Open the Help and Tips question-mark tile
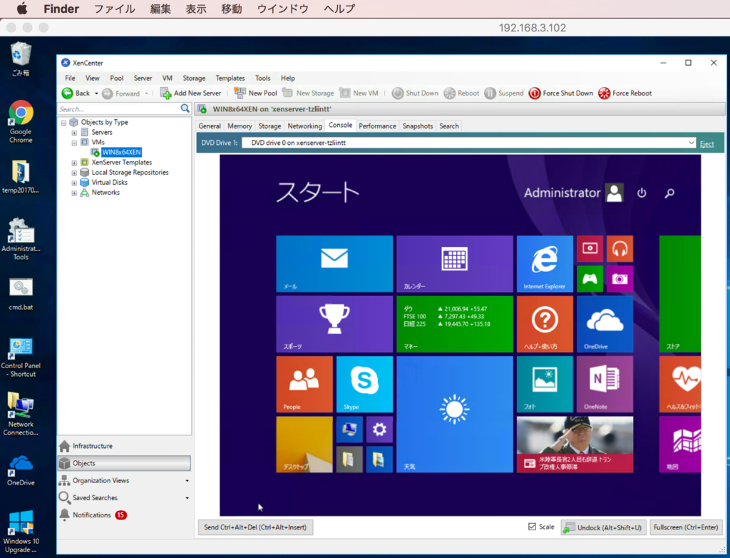The image size is (730, 558). (x=545, y=324)
